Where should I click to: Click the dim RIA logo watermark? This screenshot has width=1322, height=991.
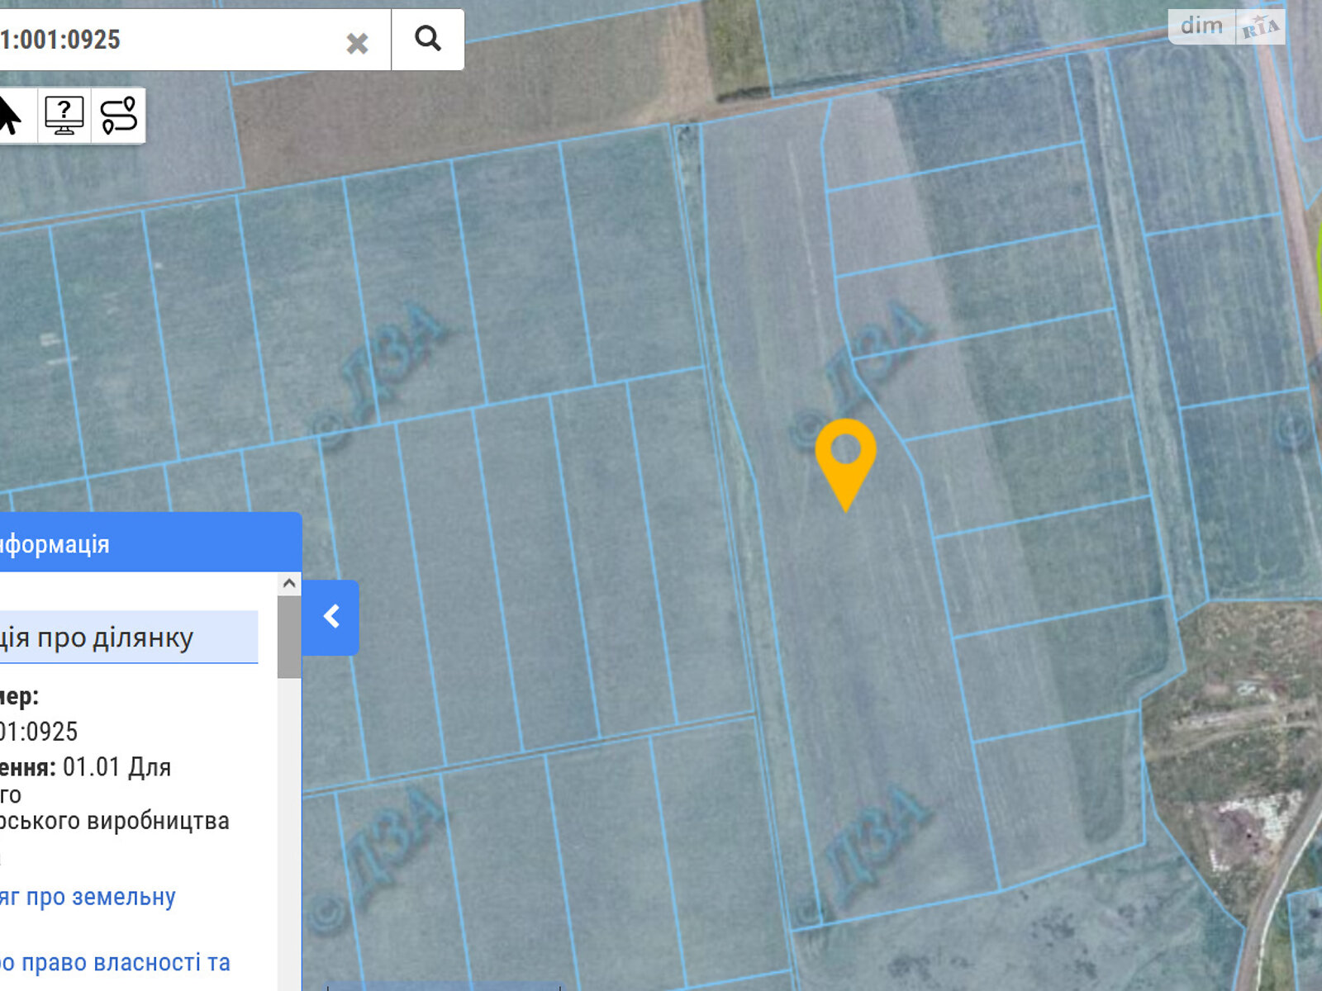(1227, 27)
